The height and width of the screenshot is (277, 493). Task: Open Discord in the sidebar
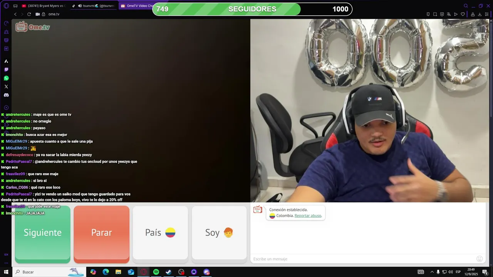(x=6, y=95)
